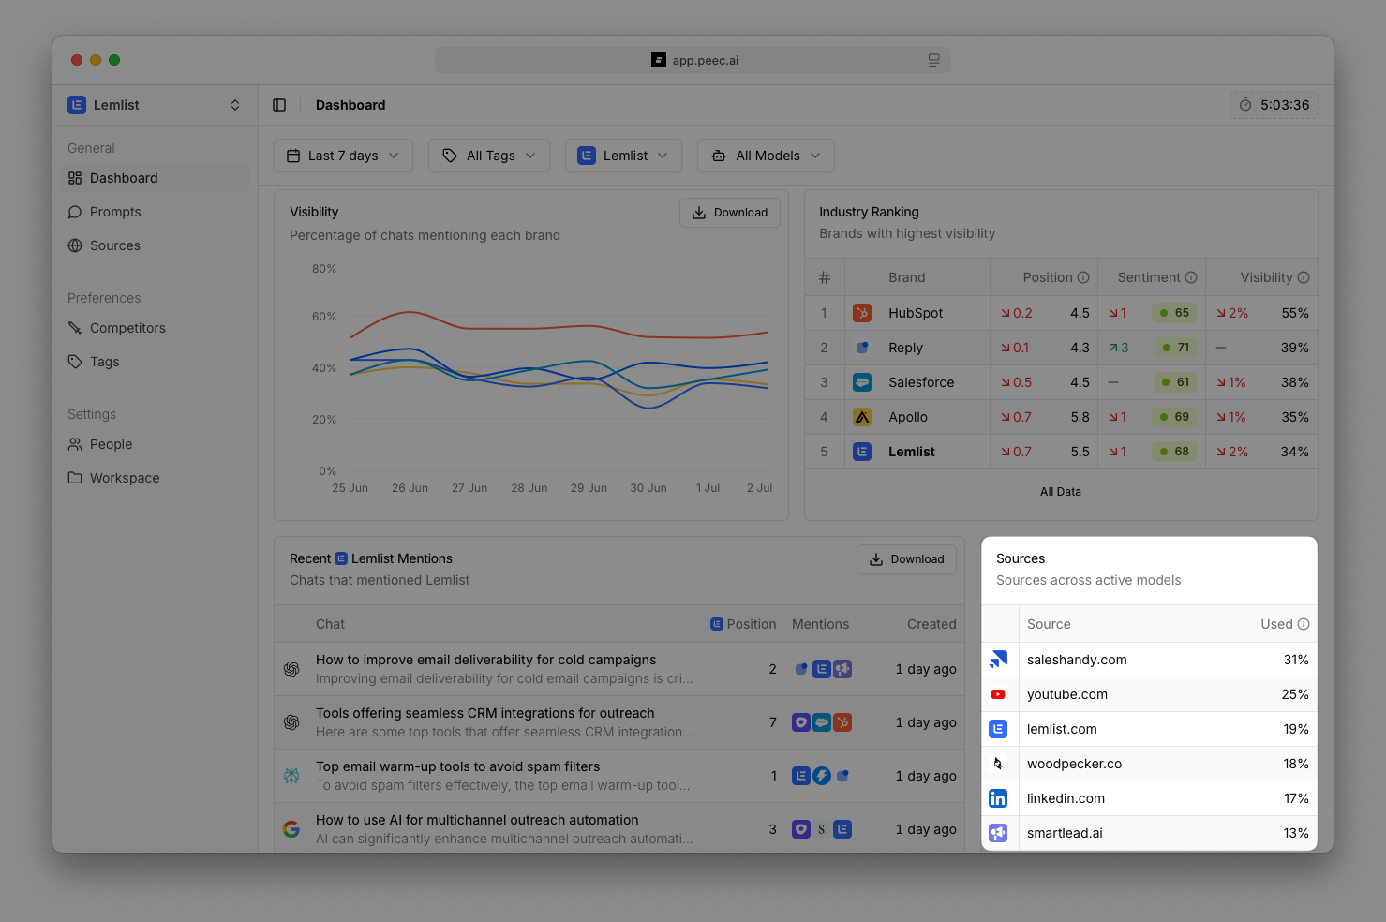
Task: Click the YouTube icon beside youtube.com source
Action: (x=998, y=693)
